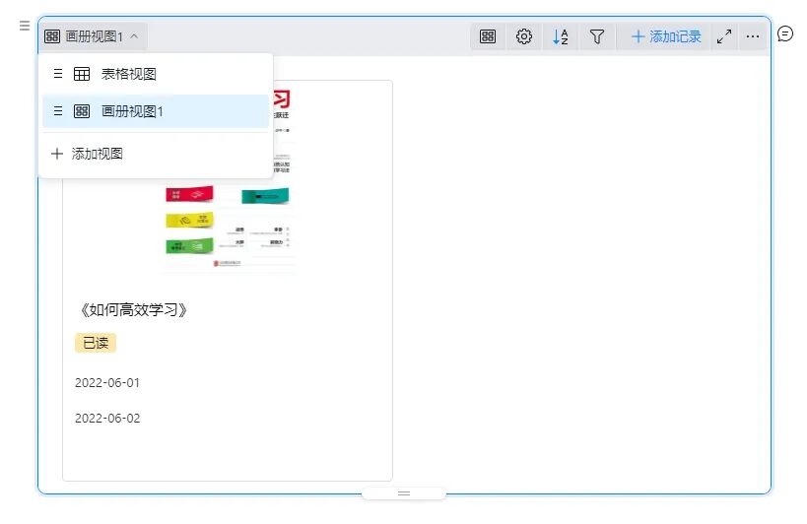Screen dimensions: 807x524
Task: Click the collapse chevron next to 画册视图1
Action: (134, 36)
